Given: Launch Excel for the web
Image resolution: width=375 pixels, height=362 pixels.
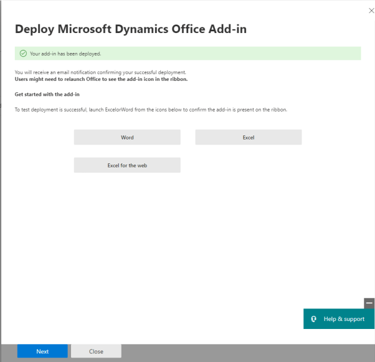Looking at the screenshot, I should point(127,165).
